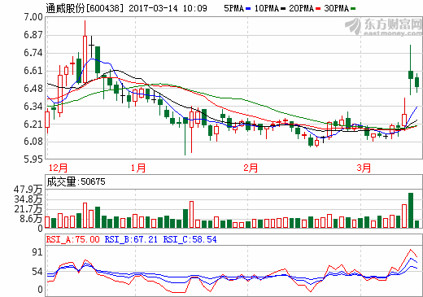This screenshot has width=423, height=297.
Task: Click the 3月 month axis label
Action: (364, 168)
